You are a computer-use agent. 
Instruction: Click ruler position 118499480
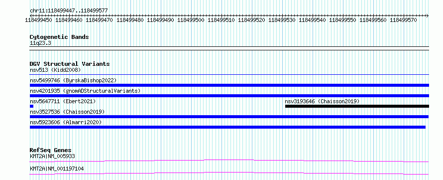pos(130,20)
